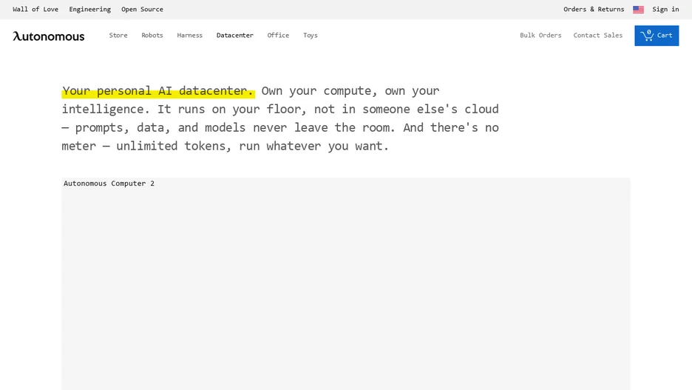Click Contact Sales
692x390 pixels.
(598, 36)
